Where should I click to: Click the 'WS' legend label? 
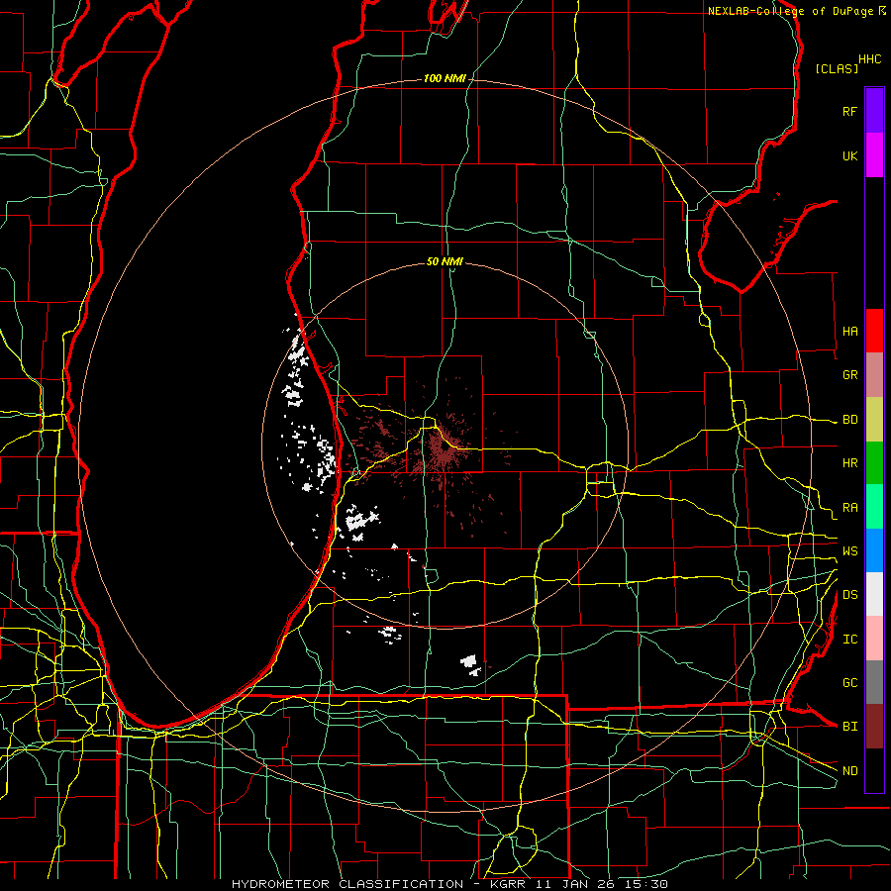click(x=850, y=550)
